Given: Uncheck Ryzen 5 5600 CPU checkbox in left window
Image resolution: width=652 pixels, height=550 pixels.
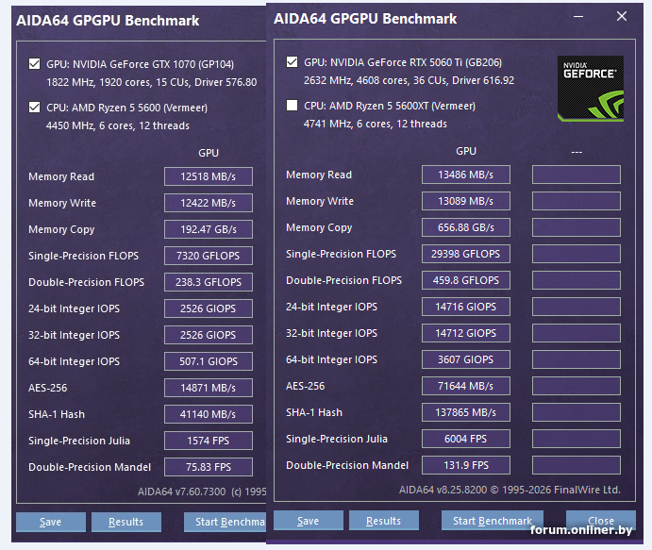Looking at the screenshot, I should point(35,108).
